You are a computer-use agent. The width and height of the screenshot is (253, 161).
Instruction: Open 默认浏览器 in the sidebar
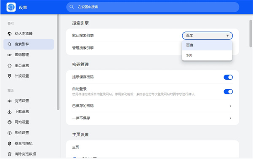29,34
